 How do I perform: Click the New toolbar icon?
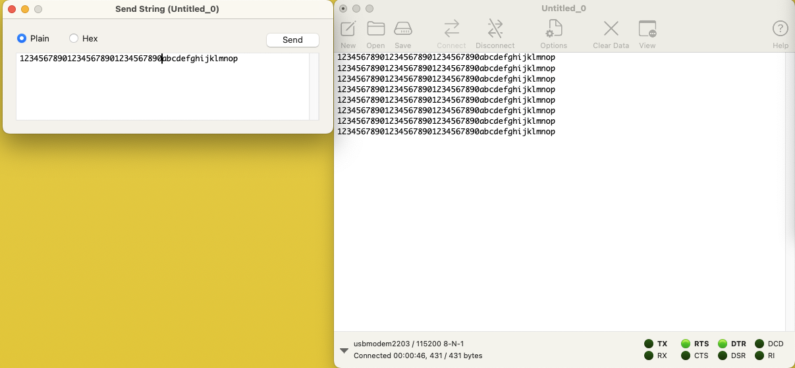[x=348, y=29]
